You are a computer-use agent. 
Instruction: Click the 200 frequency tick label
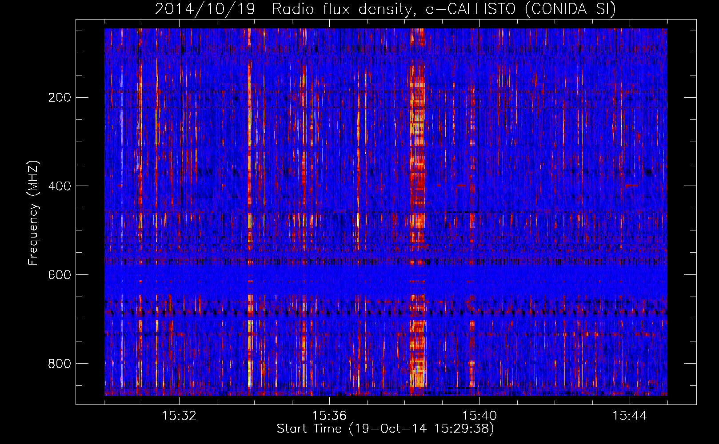coord(60,98)
